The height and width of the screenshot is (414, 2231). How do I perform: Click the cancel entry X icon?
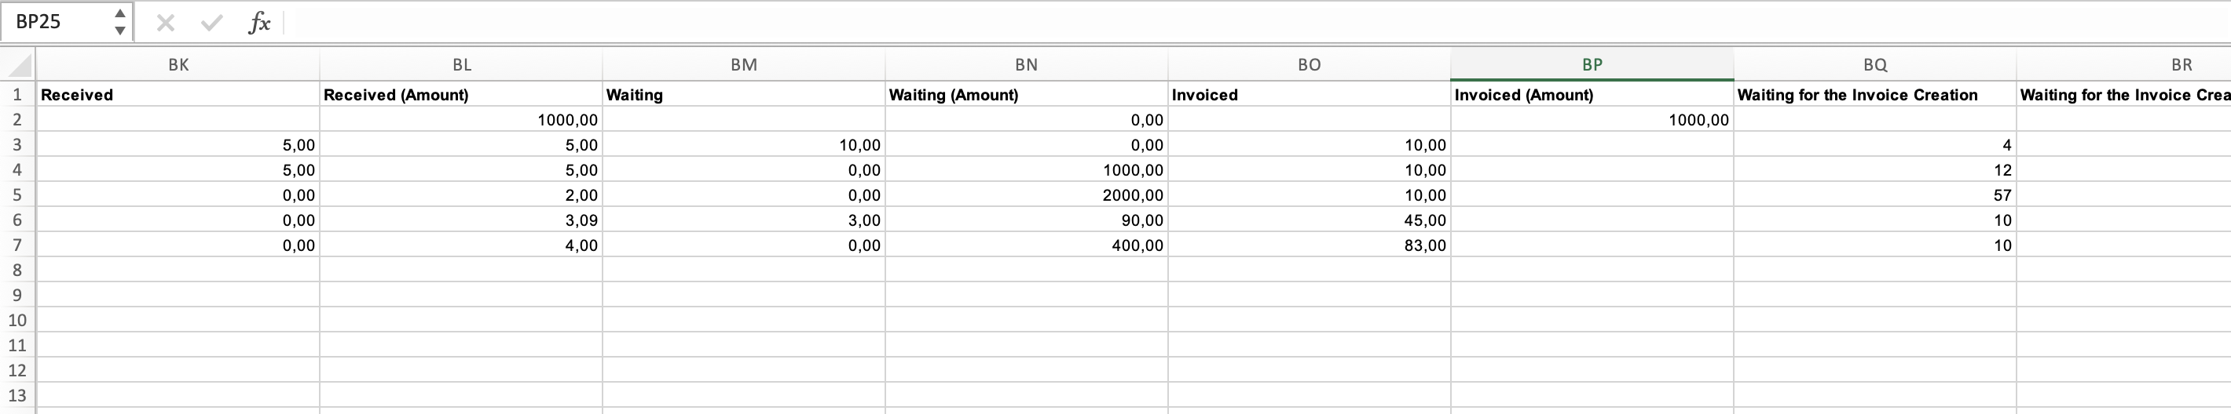(x=166, y=24)
